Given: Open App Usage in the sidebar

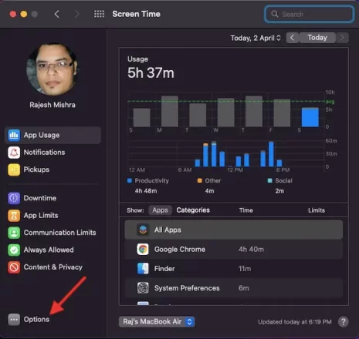Looking at the screenshot, I should click(52, 135).
